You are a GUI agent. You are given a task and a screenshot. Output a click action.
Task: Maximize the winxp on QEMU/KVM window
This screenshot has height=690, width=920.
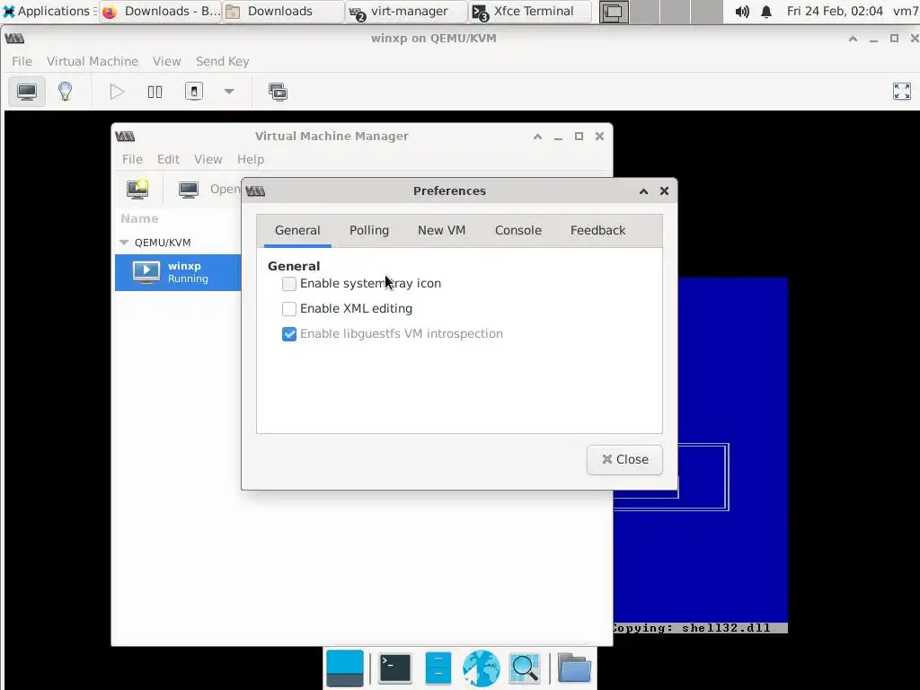[894, 38]
